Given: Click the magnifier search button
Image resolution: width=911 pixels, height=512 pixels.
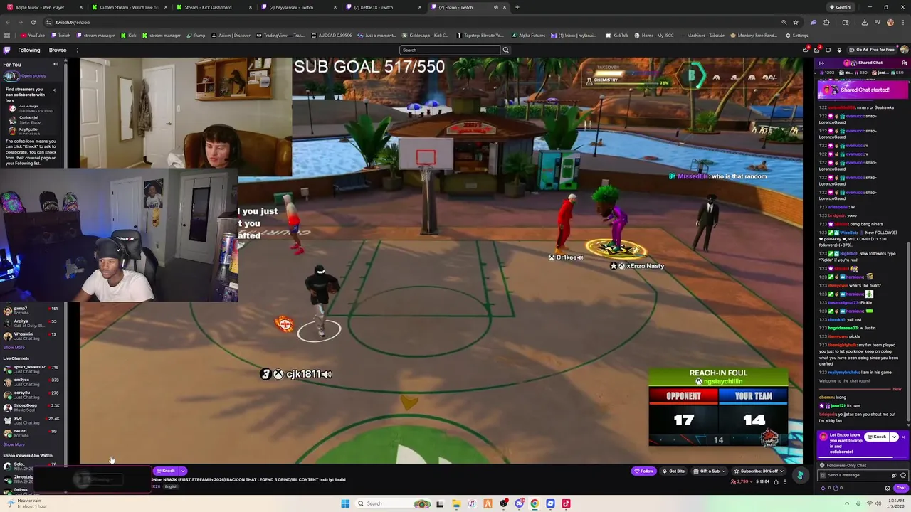Looking at the screenshot, I should [505, 50].
